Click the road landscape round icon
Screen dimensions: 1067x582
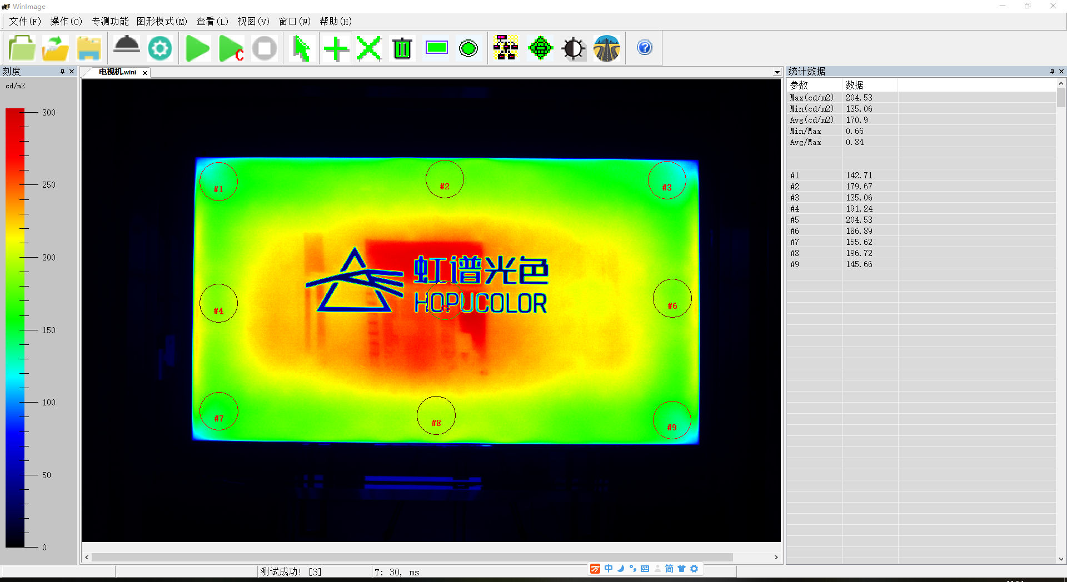[606, 48]
